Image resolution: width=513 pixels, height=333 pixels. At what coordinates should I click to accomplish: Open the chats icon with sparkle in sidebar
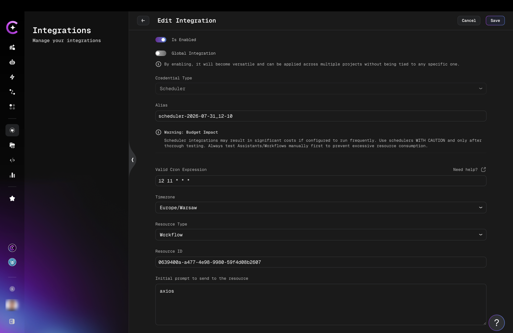click(x=12, y=47)
